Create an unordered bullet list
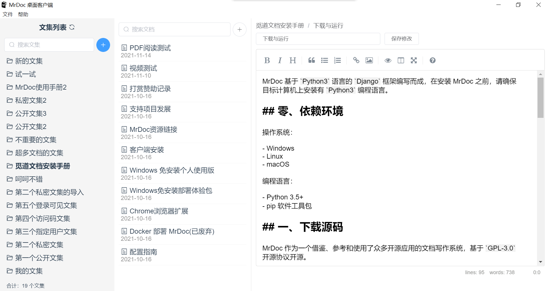The height and width of the screenshot is (291, 549). [324, 60]
